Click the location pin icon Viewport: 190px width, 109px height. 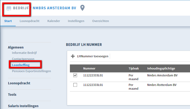click(x=82, y=8)
